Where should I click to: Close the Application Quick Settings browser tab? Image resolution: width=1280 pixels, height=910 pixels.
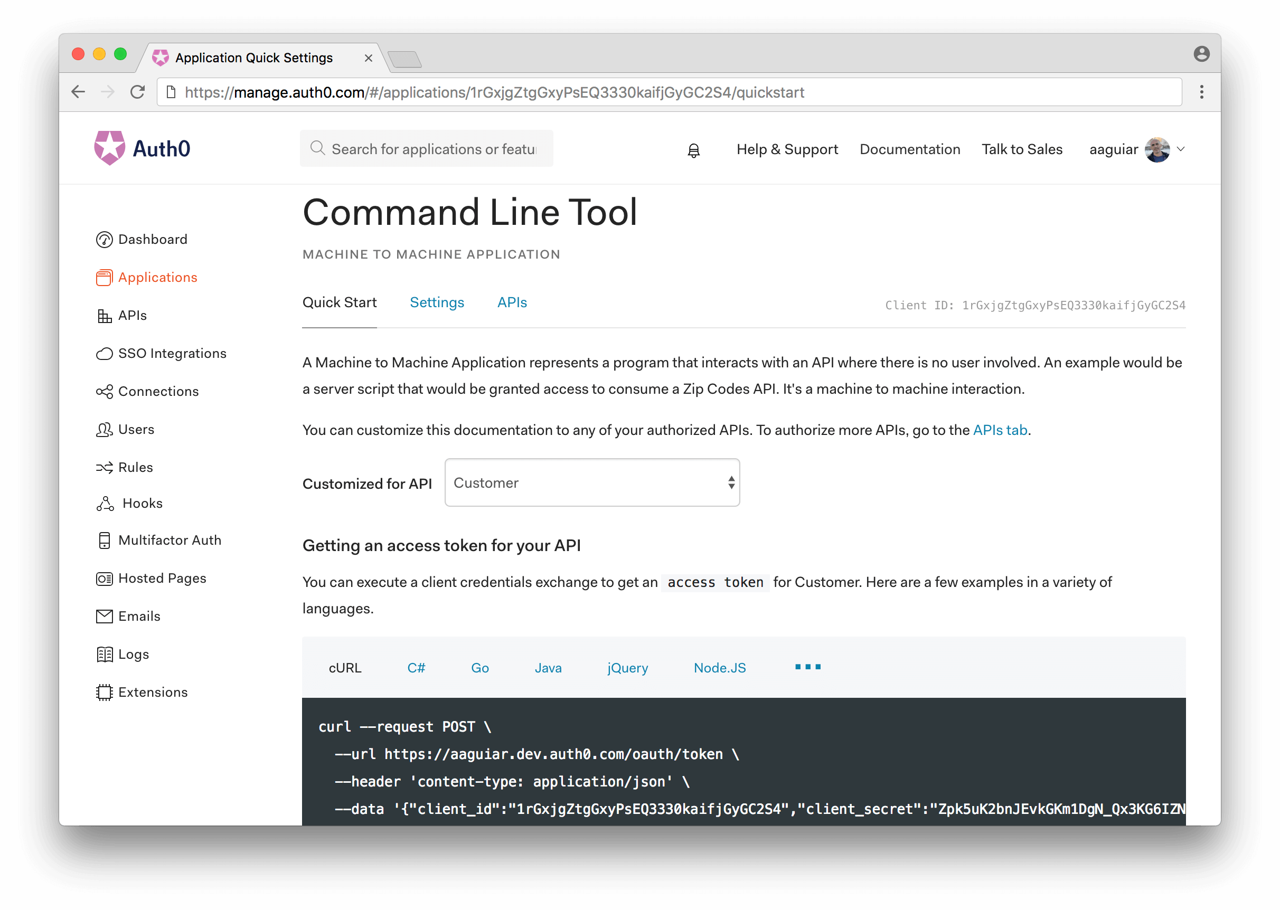point(368,58)
